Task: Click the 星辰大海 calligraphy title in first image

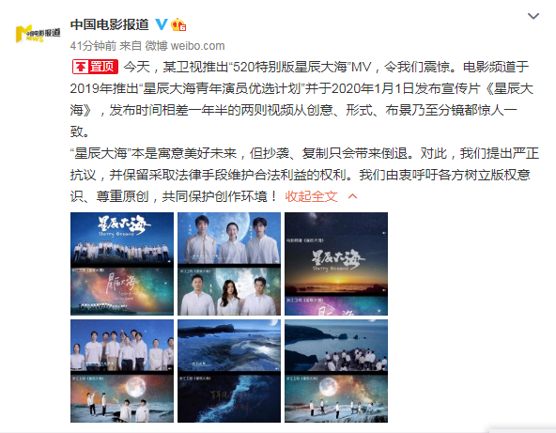Action: [123, 225]
